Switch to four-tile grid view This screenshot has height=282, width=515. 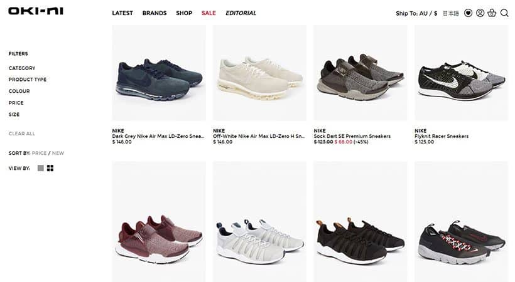50,168
